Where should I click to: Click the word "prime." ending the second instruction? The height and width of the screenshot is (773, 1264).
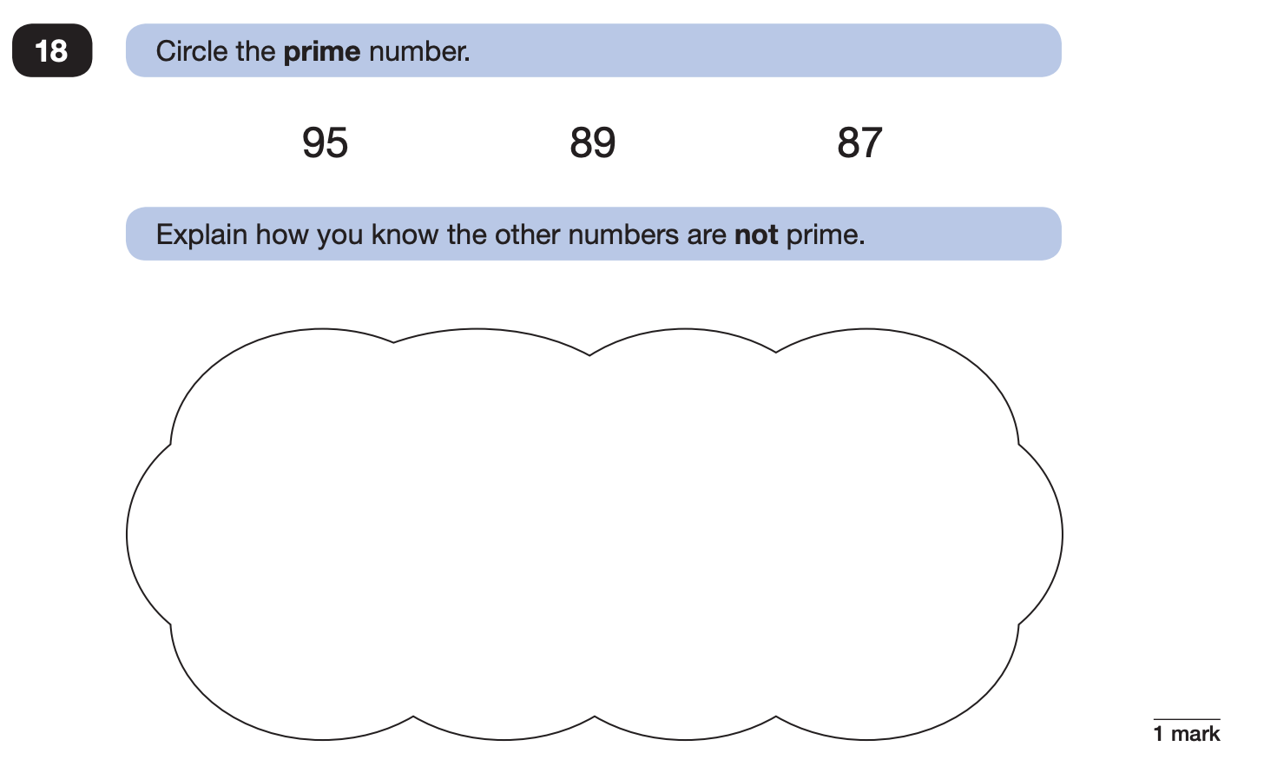826,235
